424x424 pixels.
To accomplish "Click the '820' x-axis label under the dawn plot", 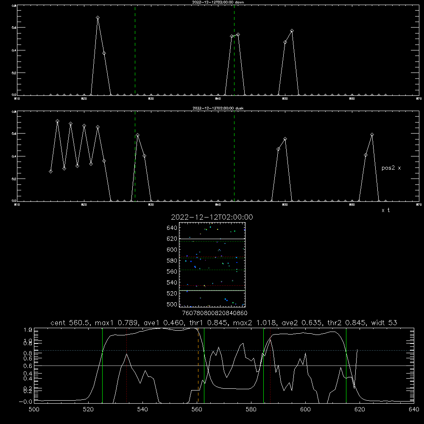I will pyautogui.click(x=84, y=99).
